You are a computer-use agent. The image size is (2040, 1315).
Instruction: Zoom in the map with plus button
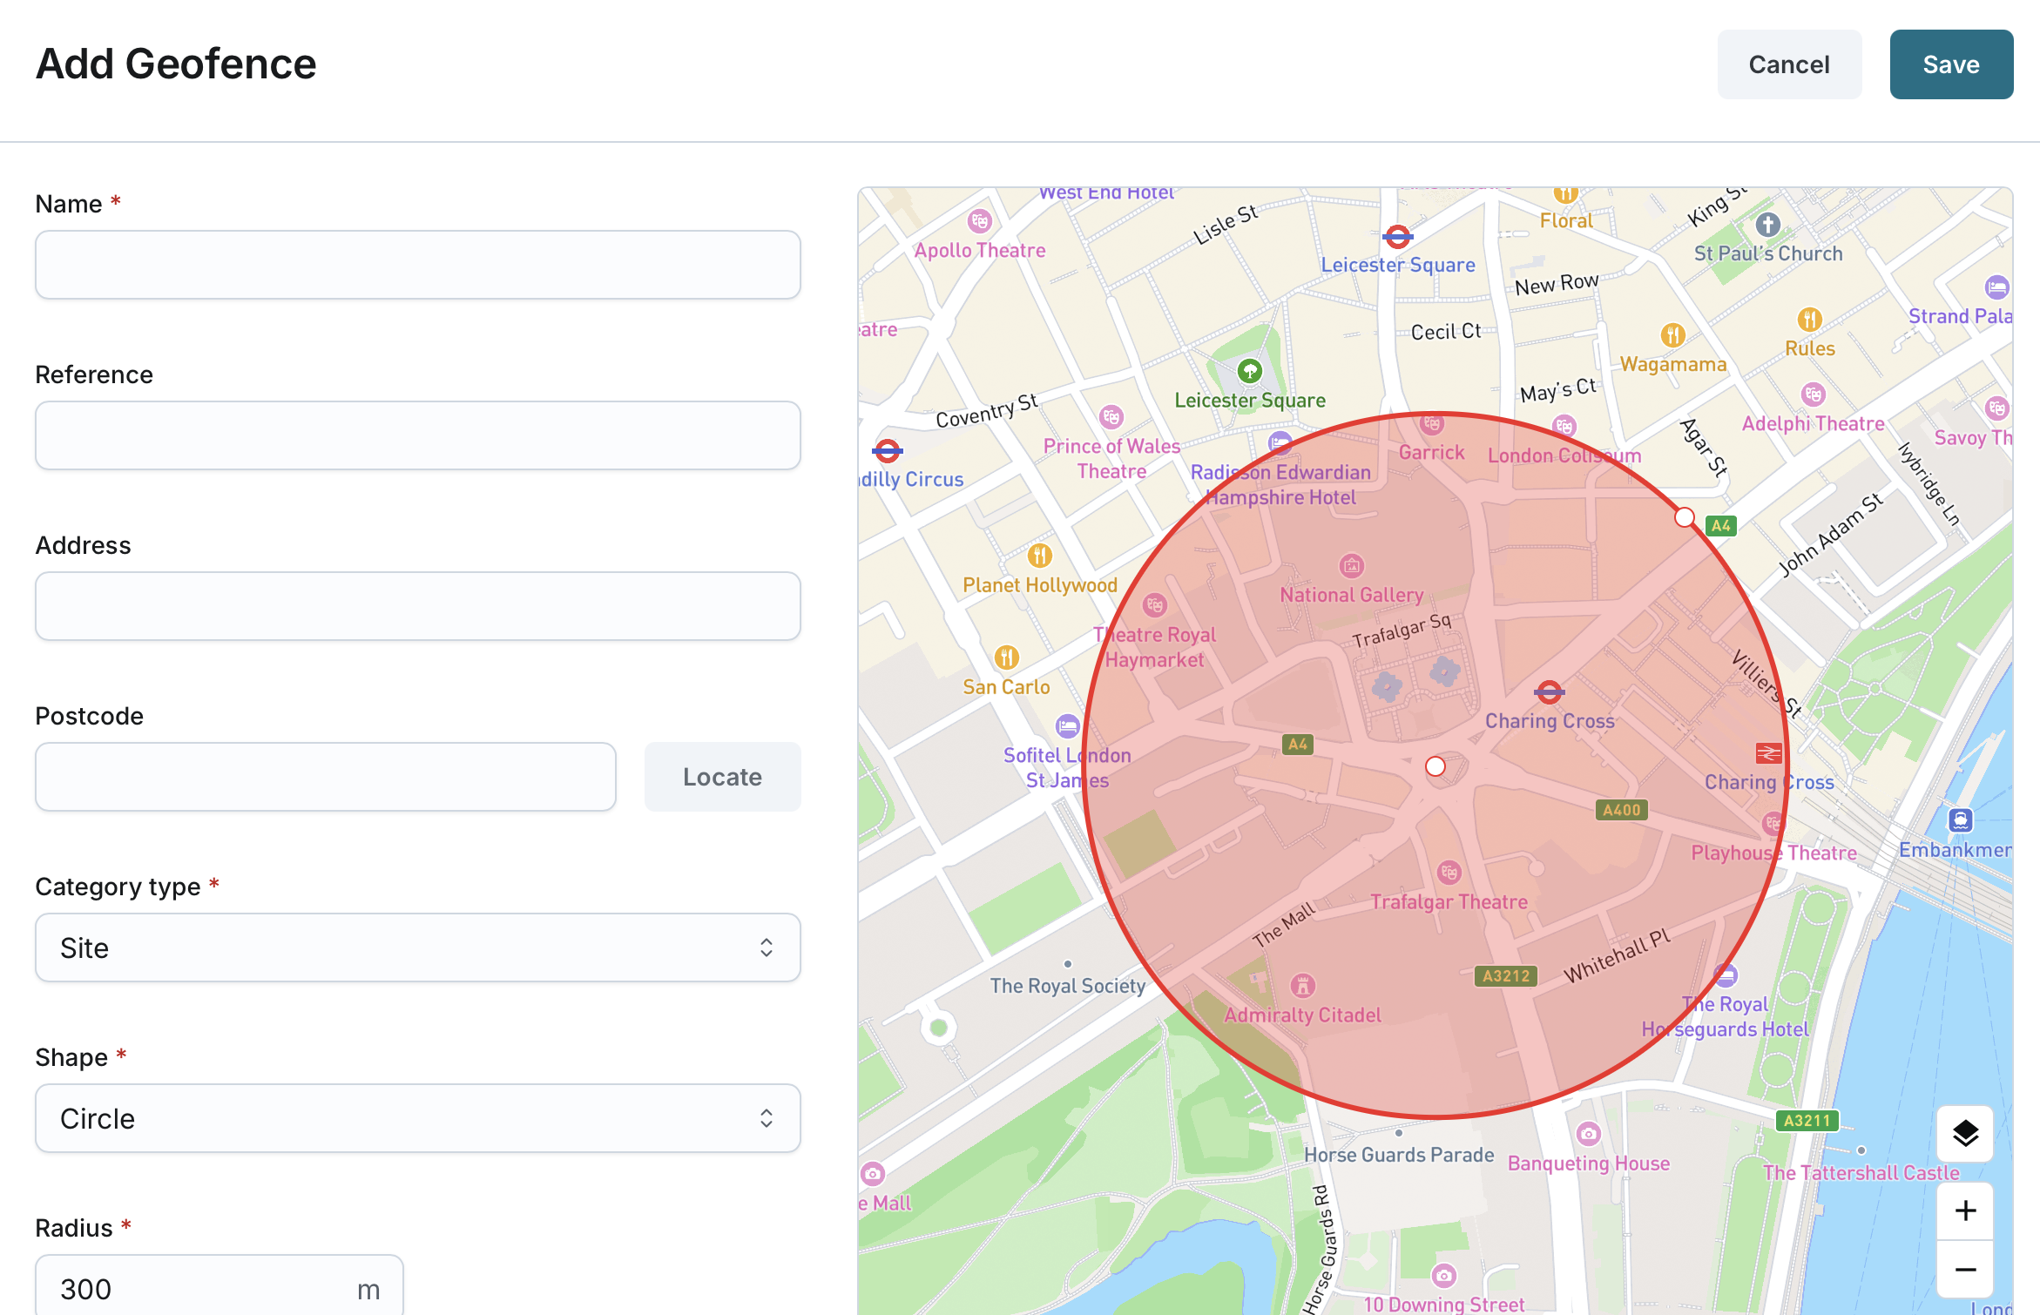coord(1965,1210)
